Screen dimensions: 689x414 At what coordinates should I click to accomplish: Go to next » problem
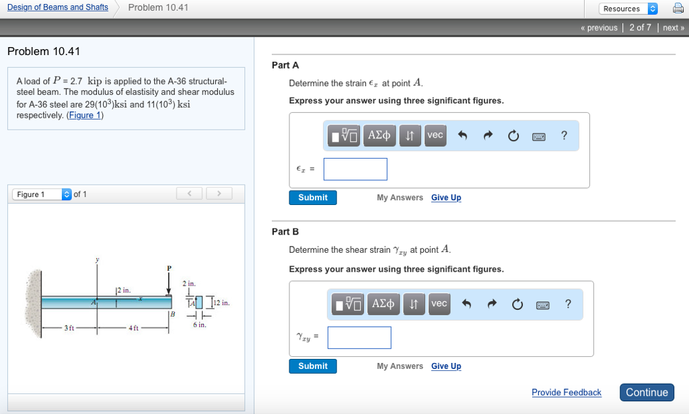tap(674, 28)
